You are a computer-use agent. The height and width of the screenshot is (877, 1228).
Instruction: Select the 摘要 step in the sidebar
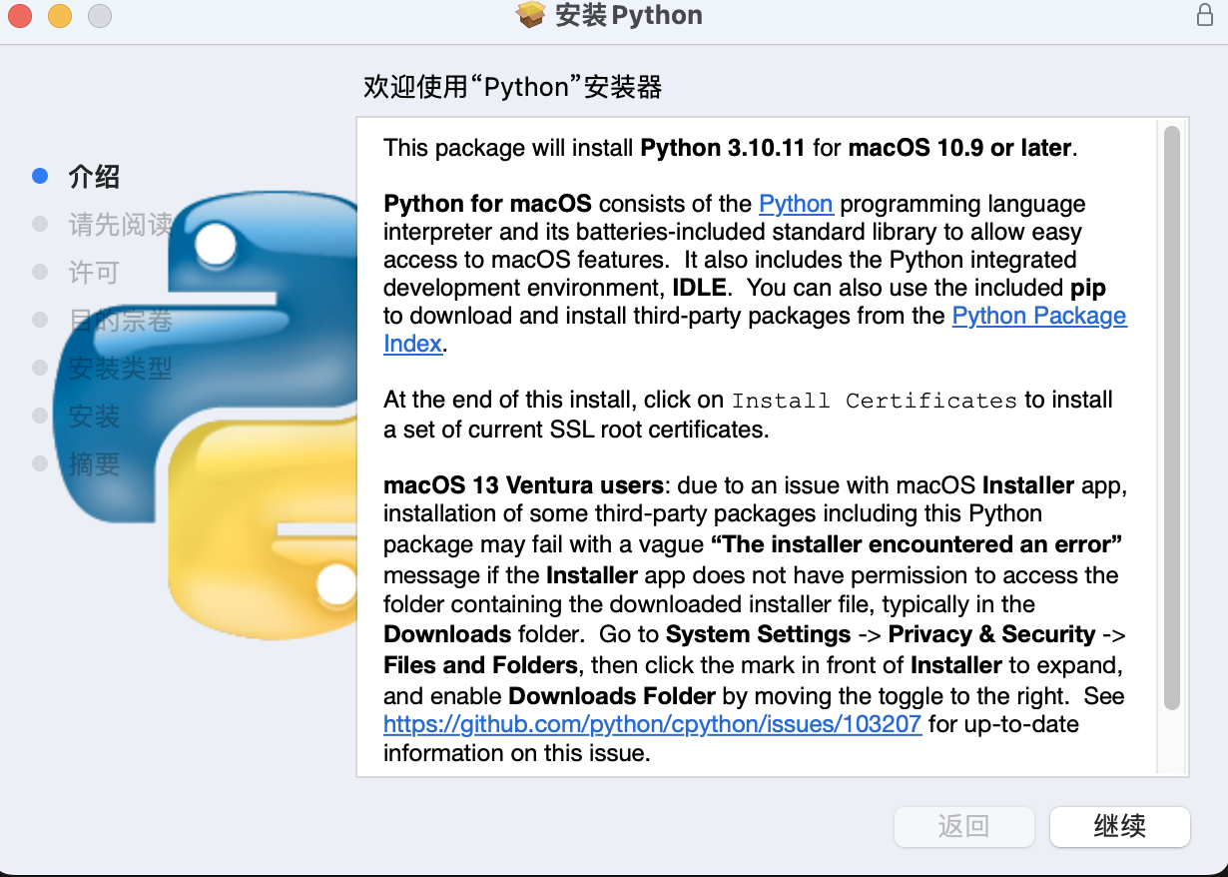tap(94, 463)
